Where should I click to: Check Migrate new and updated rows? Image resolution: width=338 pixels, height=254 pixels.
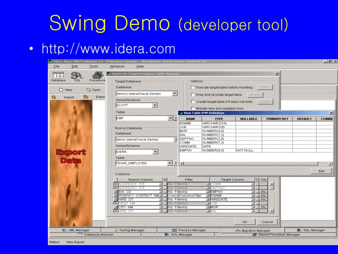pos(193,108)
